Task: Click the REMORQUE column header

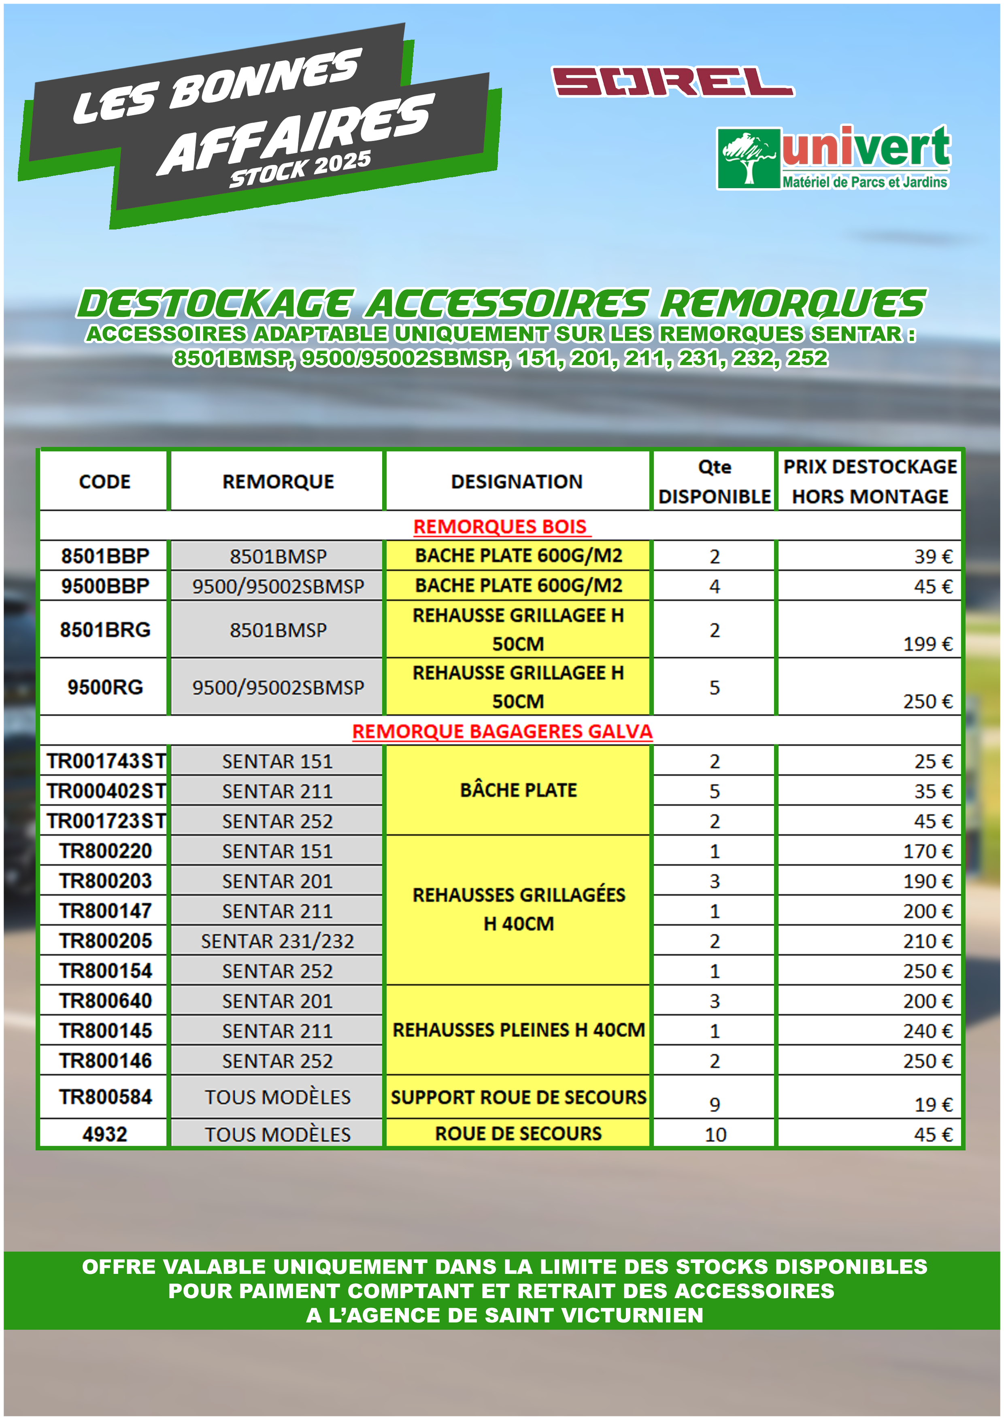Action: pyautogui.click(x=278, y=481)
